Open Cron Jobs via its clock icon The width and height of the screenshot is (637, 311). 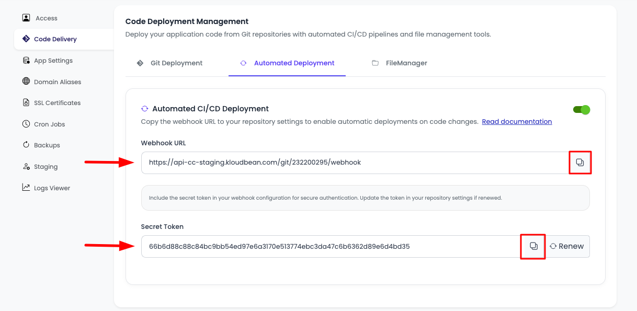[27, 124]
